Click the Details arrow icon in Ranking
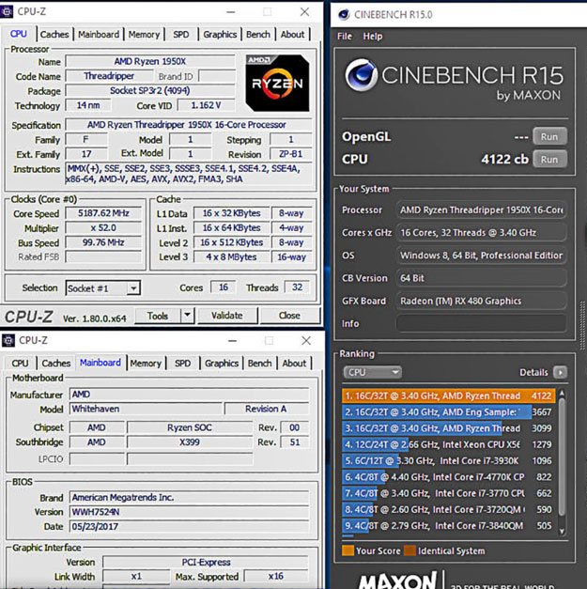This screenshot has width=587, height=589. 560,372
